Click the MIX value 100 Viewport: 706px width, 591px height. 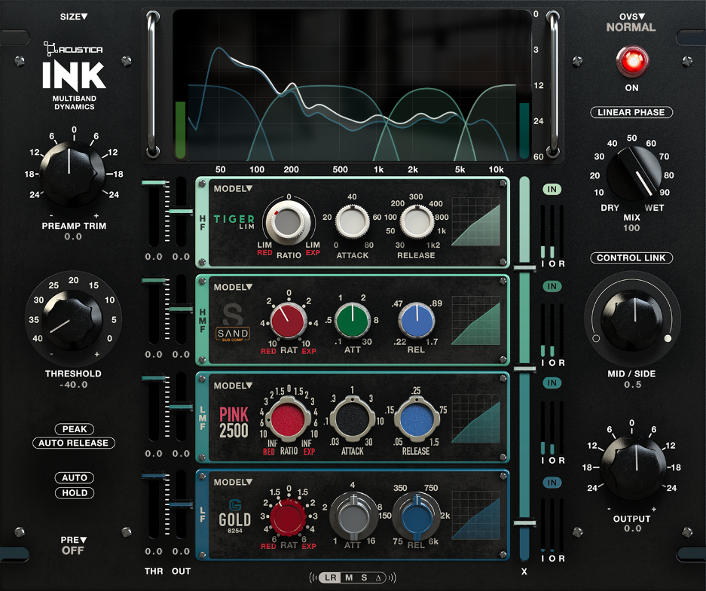click(x=631, y=228)
